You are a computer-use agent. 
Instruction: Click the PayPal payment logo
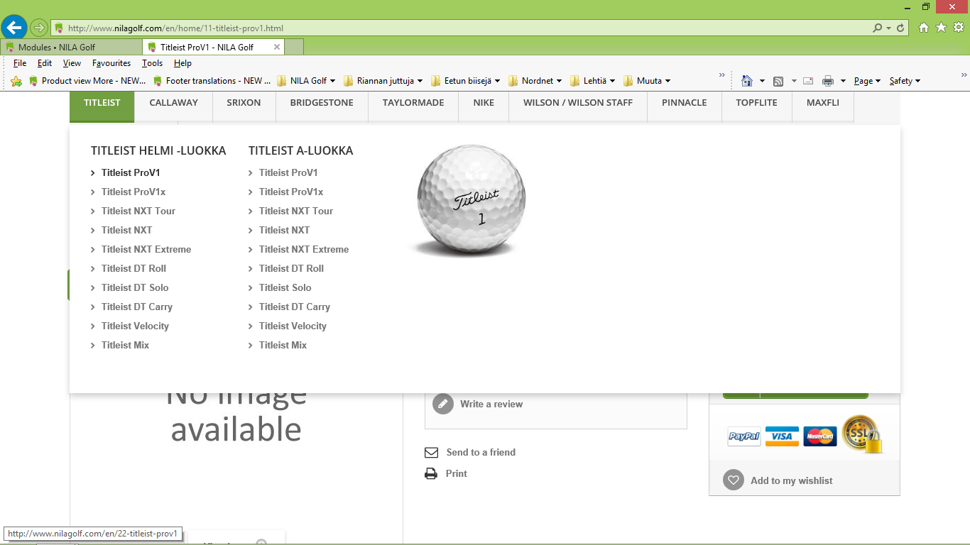pyautogui.click(x=744, y=436)
